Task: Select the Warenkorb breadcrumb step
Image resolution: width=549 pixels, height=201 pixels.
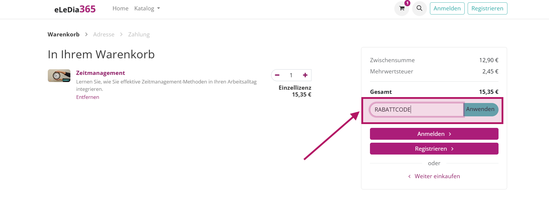Action: (x=64, y=34)
